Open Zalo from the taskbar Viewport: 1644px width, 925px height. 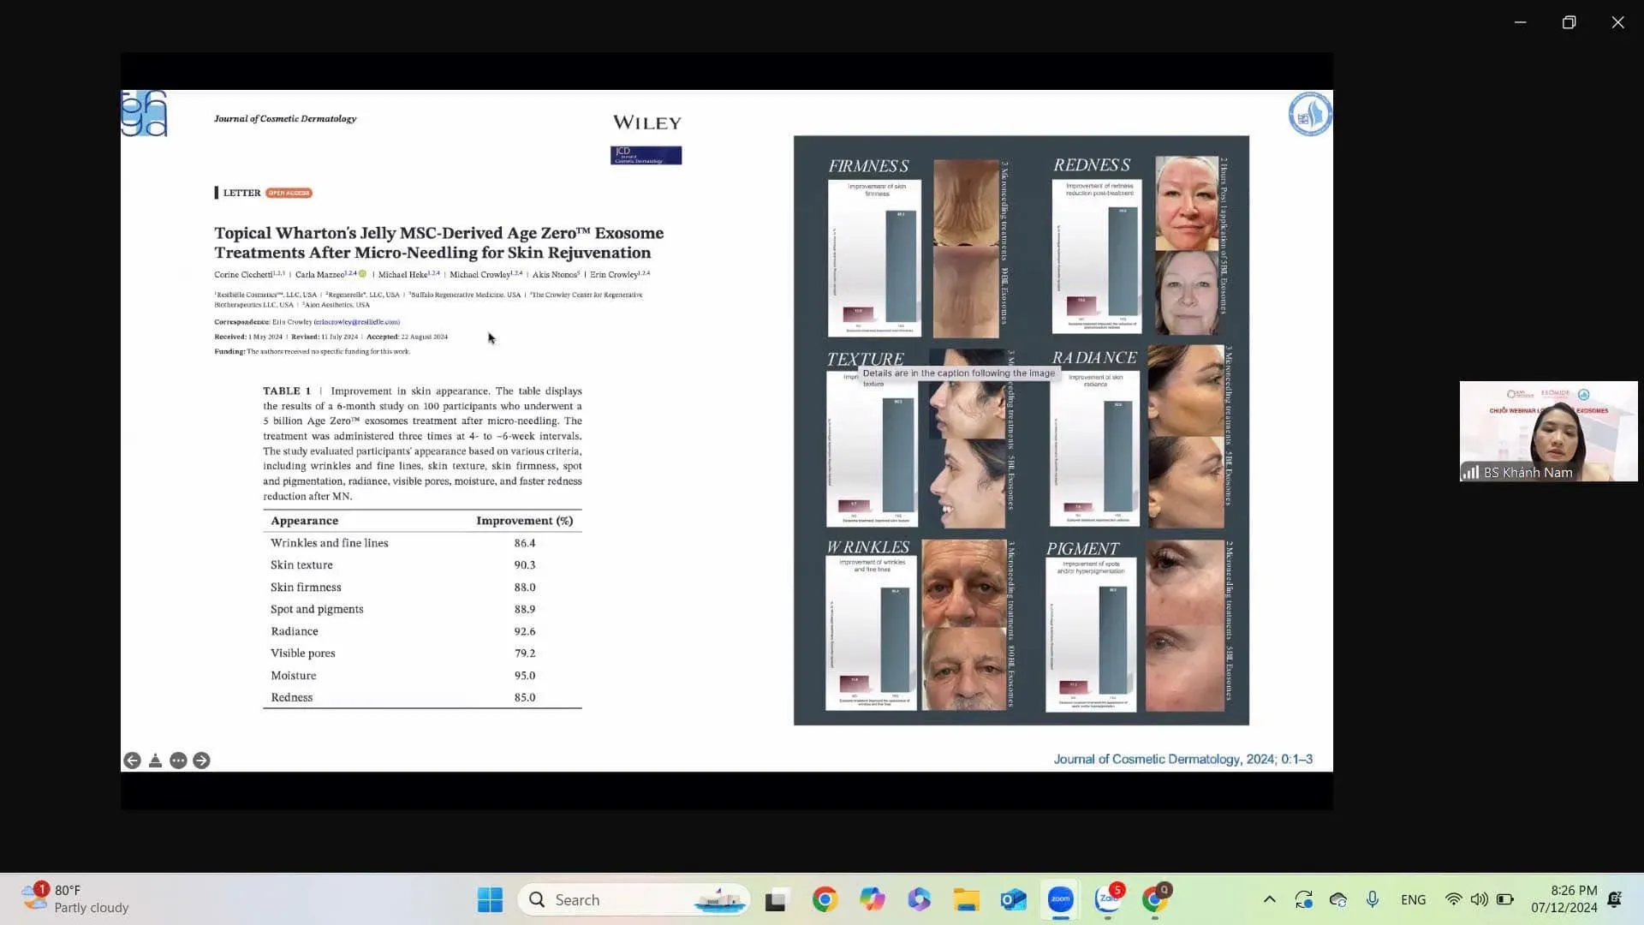click(1107, 899)
